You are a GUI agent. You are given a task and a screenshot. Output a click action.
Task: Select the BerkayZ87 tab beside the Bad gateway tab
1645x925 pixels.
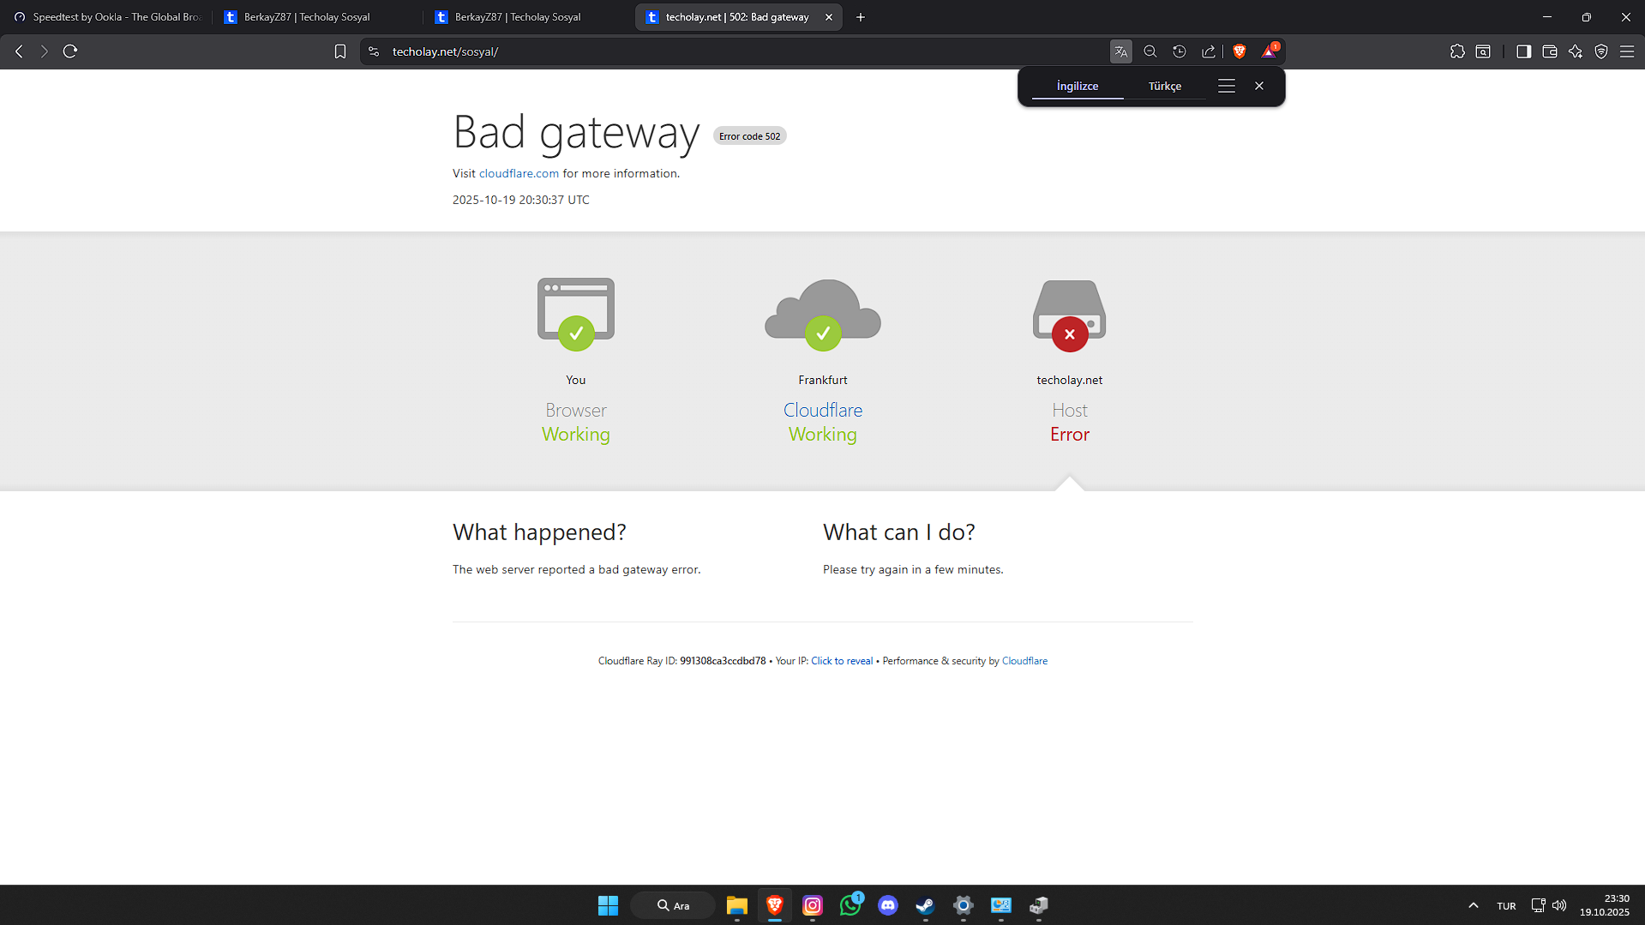coord(528,17)
